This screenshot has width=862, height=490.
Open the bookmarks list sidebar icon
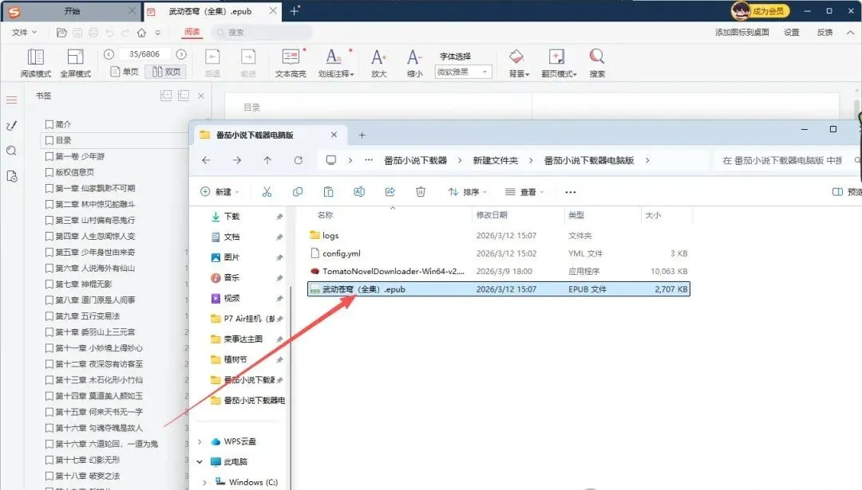(x=11, y=100)
